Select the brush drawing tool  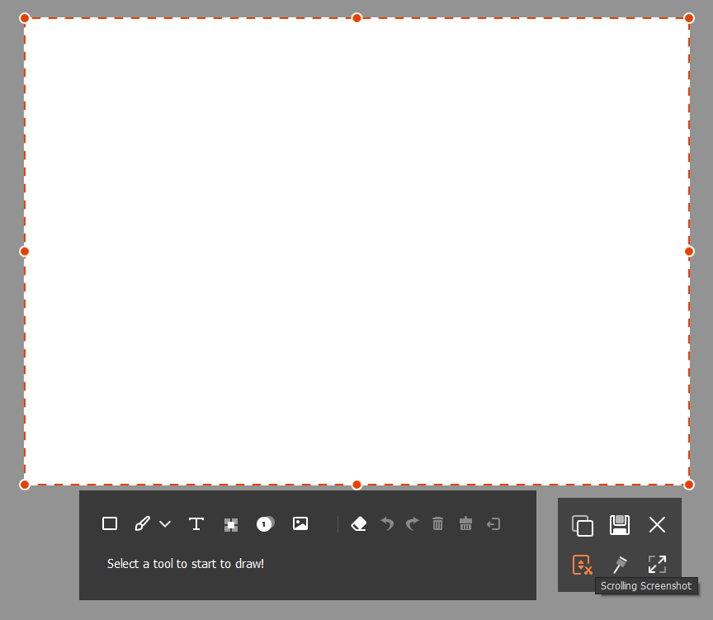tap(142, 523)
